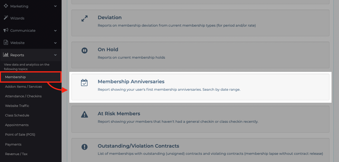Image resolution: width=339 pixels, height=162 pixels.
Task: Click the Reports bar chart icon
Action: (6, 54)
